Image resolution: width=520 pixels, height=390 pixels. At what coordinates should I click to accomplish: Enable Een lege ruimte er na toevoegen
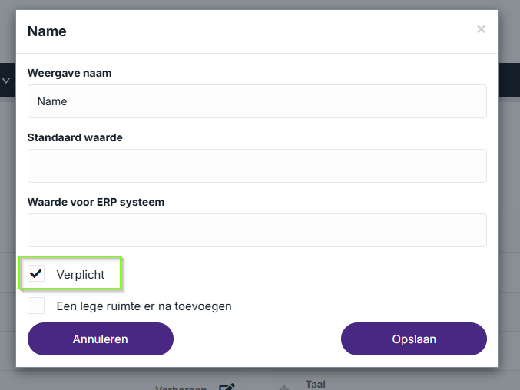tap(36, 306)
